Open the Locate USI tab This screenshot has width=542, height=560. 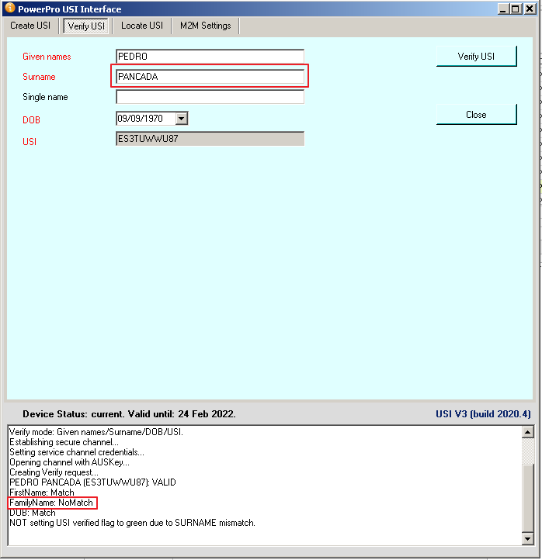[142, 26]
